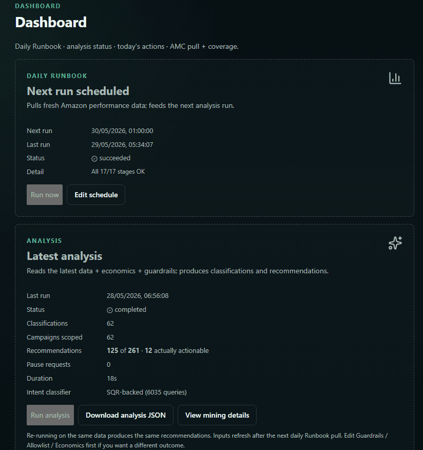Click the 'Campaigns scoped' row label
Image resolution: width=423 pixels, height=450 pixels.
pyautogui.click(x=54, y=337)
